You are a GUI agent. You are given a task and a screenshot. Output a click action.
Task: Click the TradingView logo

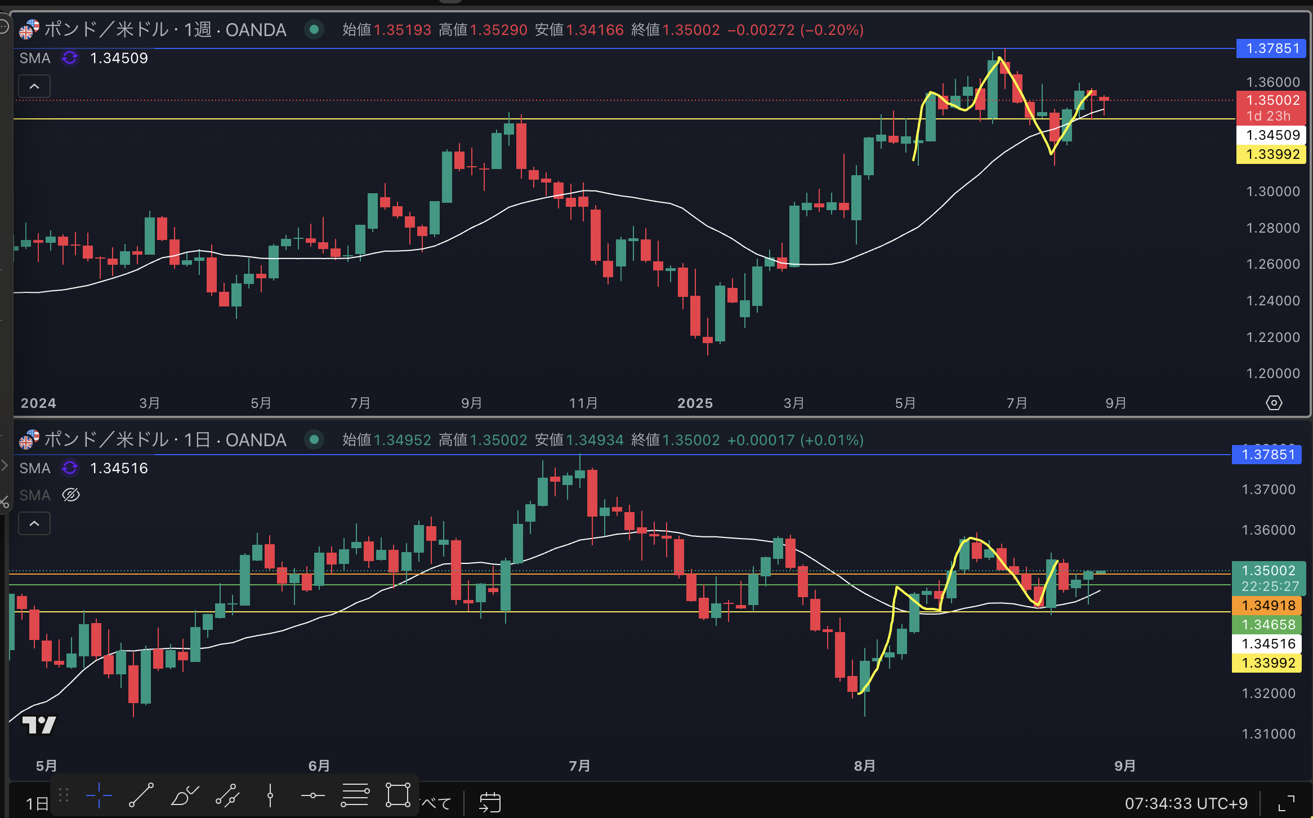39,725
